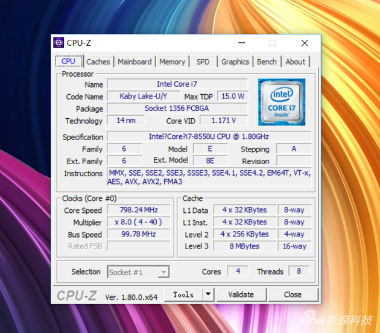
Task: Click the L1 Data 8-way associativity value
Action: 294,210
